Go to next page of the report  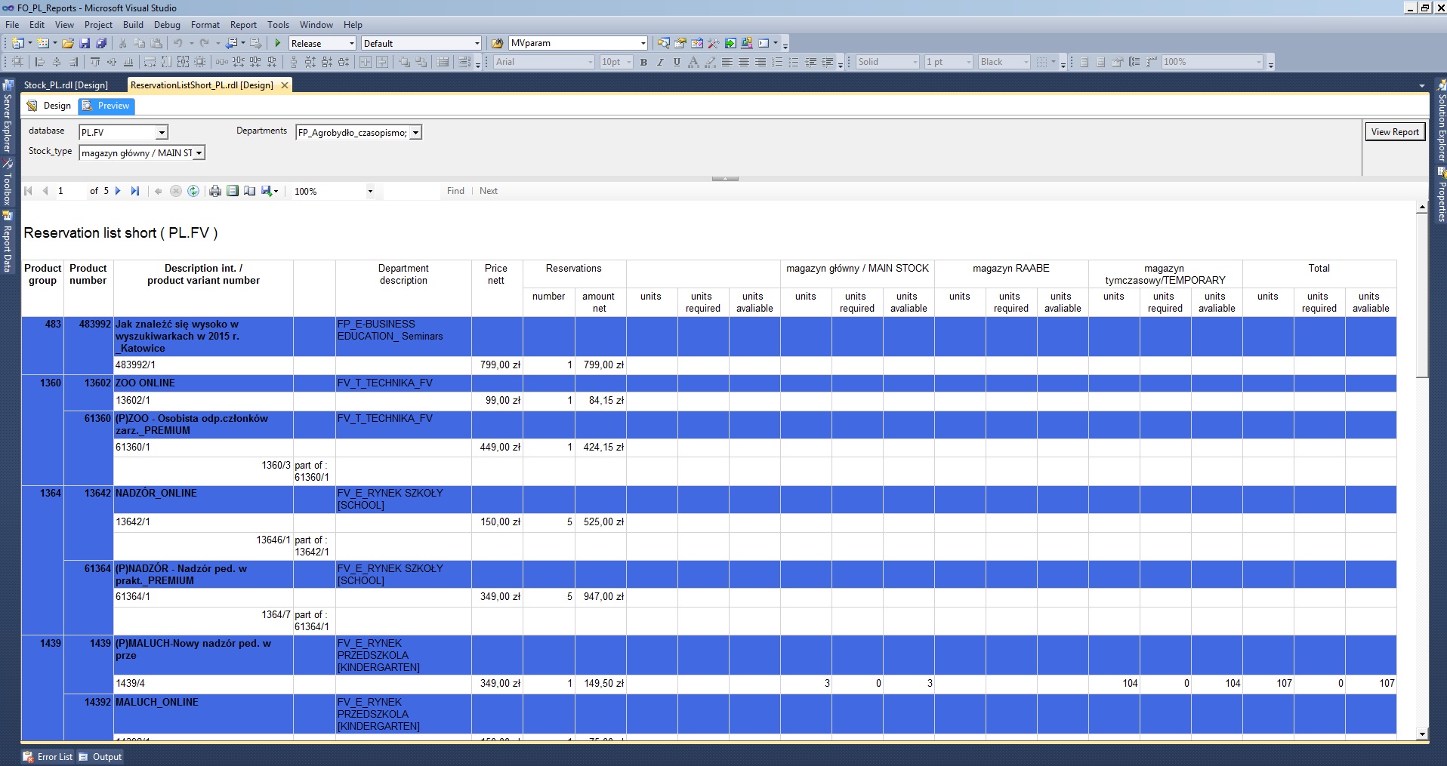click(x=118, y=191)
